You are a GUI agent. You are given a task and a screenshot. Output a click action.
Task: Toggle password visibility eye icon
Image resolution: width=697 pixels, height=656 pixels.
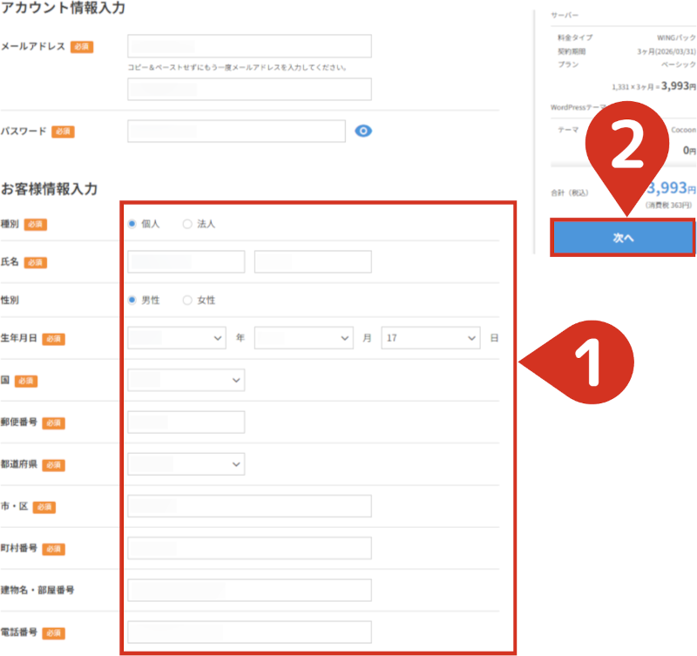(363, 131)
